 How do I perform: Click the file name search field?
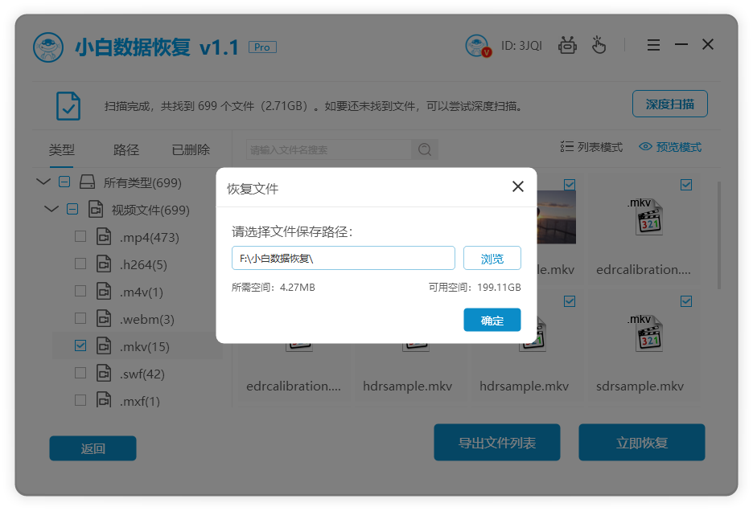click(x=328, y=149)
